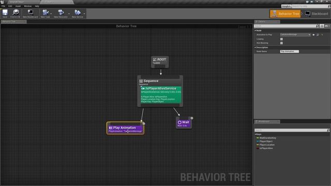Click the Wait node clock icon
The image size is (331, 186).
(x=179, y=122)
